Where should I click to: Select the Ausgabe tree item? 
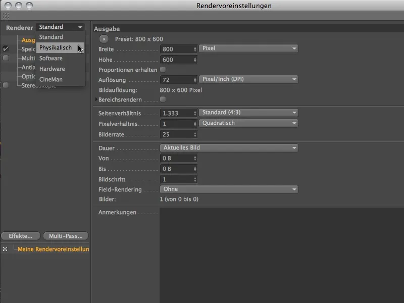coord(28,40)
